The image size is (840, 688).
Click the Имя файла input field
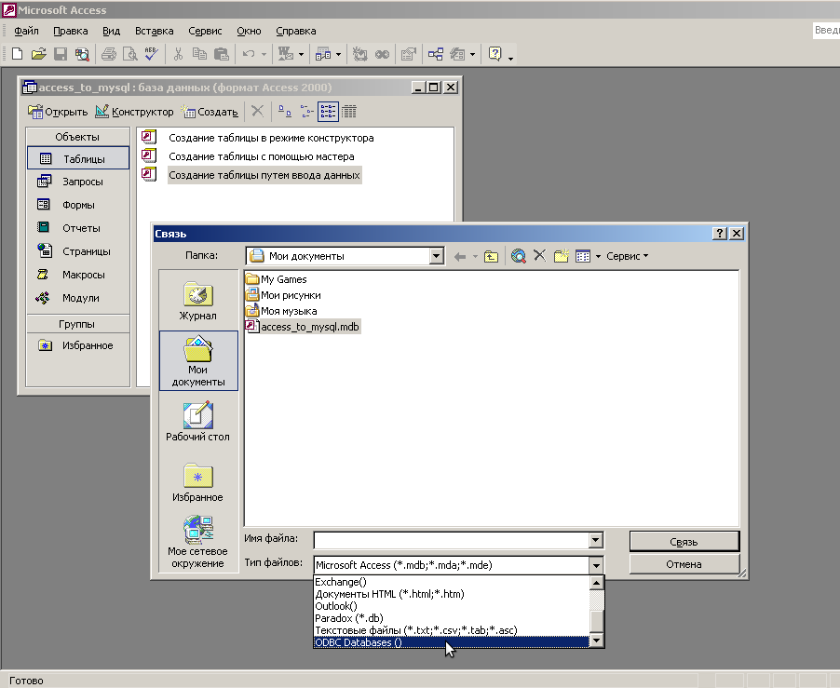[x=451, y=540]
